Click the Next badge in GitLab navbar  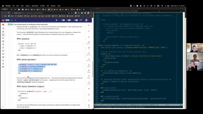(x=7, y=20)
